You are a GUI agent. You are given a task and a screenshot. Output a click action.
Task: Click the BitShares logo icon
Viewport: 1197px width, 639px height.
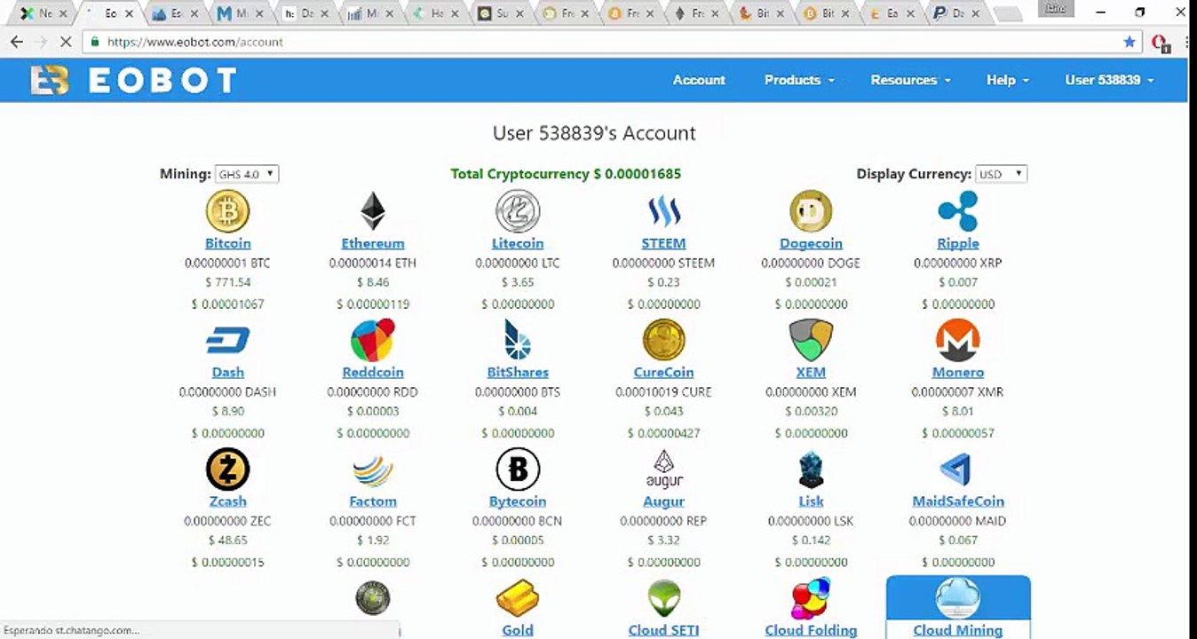click(x=518, y=340)
